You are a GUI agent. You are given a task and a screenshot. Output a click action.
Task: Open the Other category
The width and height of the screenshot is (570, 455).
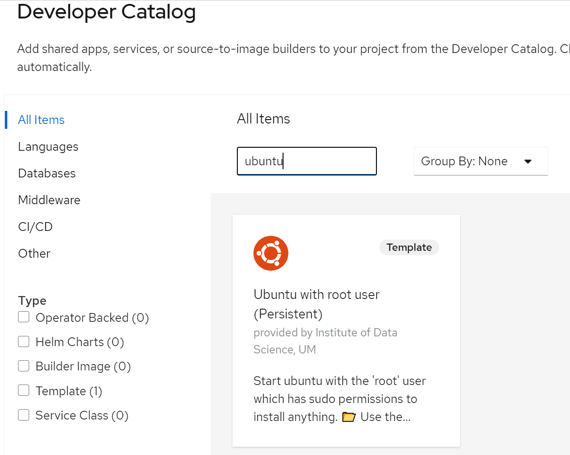34,253
